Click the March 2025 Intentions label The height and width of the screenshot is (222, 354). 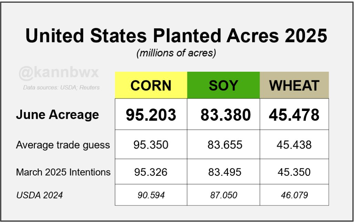[63, 172]
